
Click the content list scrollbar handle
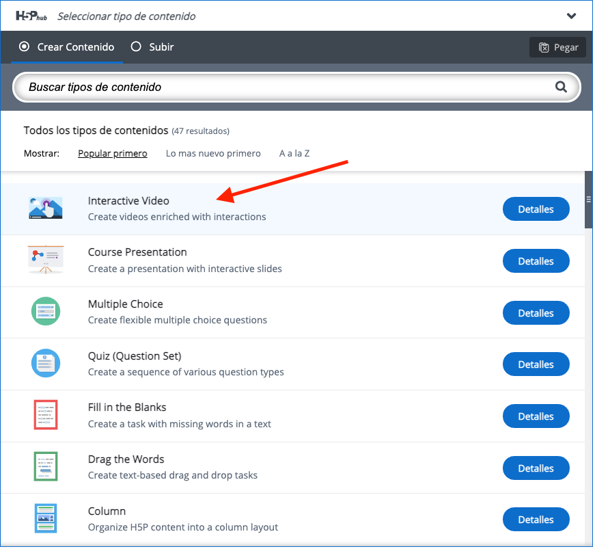pyautogui.click(x=590, y=200)
